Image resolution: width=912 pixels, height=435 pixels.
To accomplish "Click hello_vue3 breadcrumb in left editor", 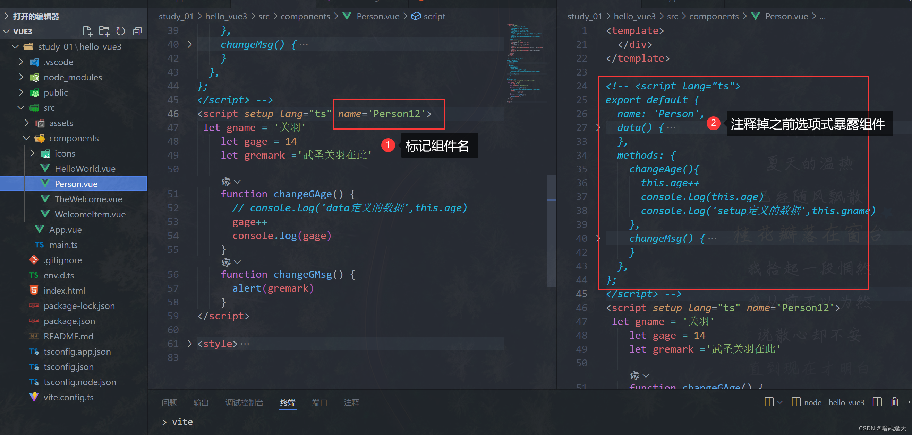I will tap(226, 16).
